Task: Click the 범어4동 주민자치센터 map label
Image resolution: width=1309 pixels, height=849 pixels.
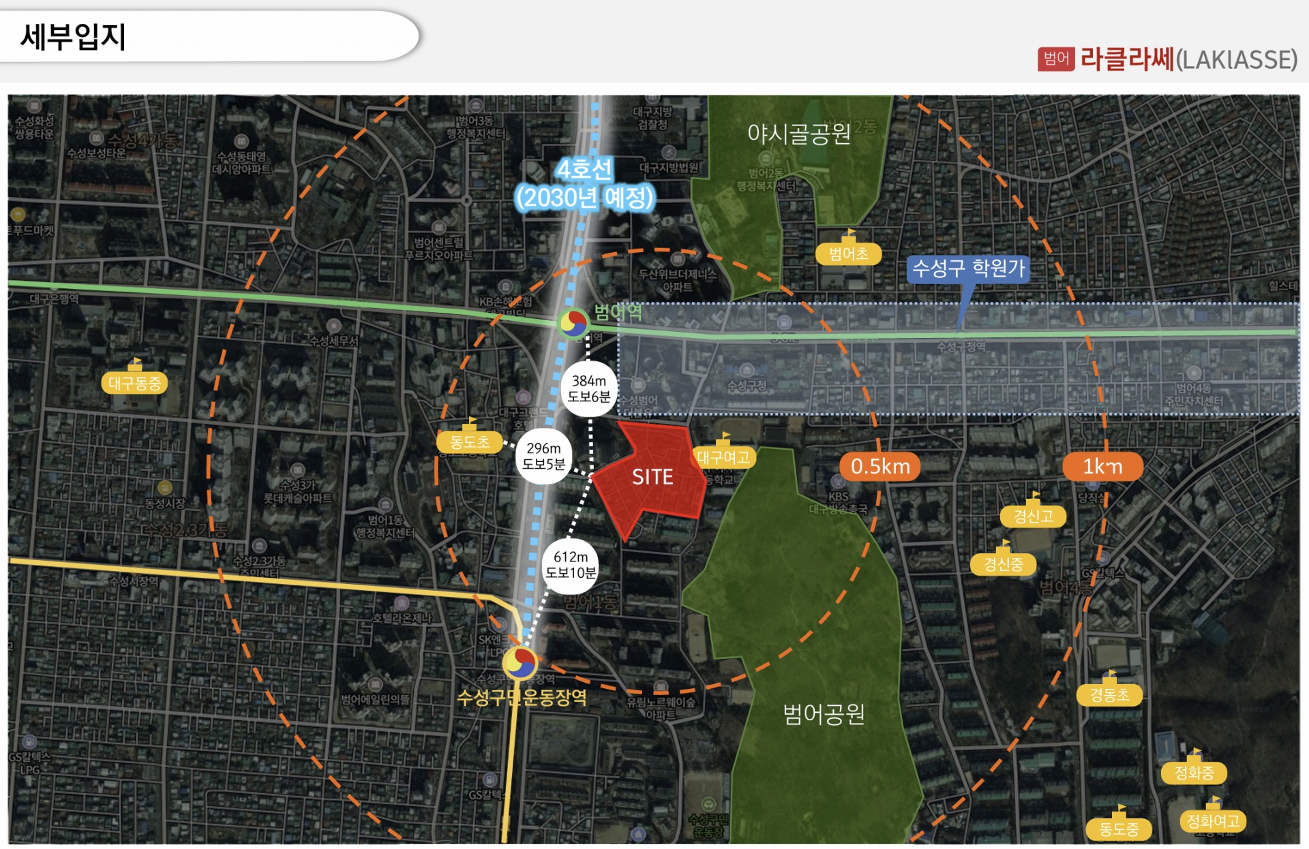Action: tap(1194, 395)
